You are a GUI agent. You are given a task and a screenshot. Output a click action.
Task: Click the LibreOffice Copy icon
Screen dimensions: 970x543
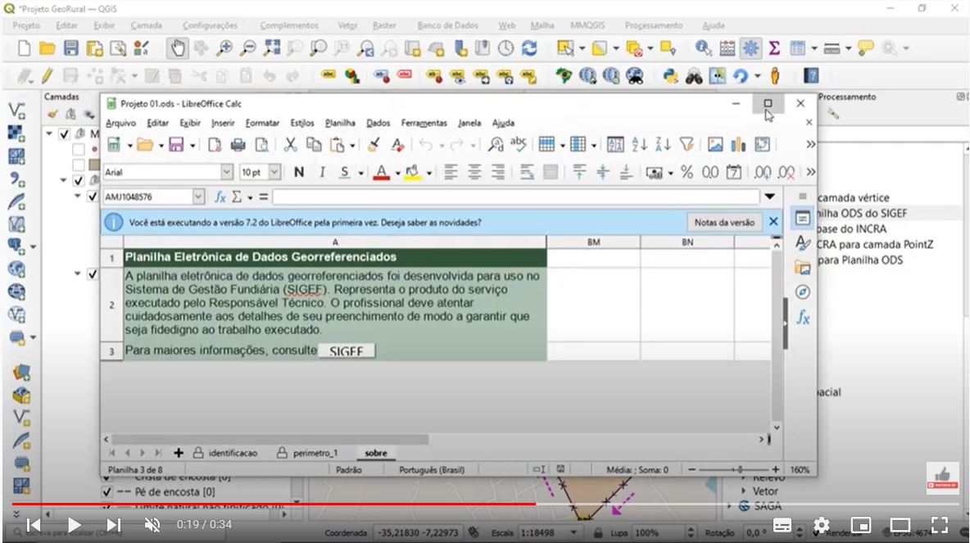[x=314, y=145]
